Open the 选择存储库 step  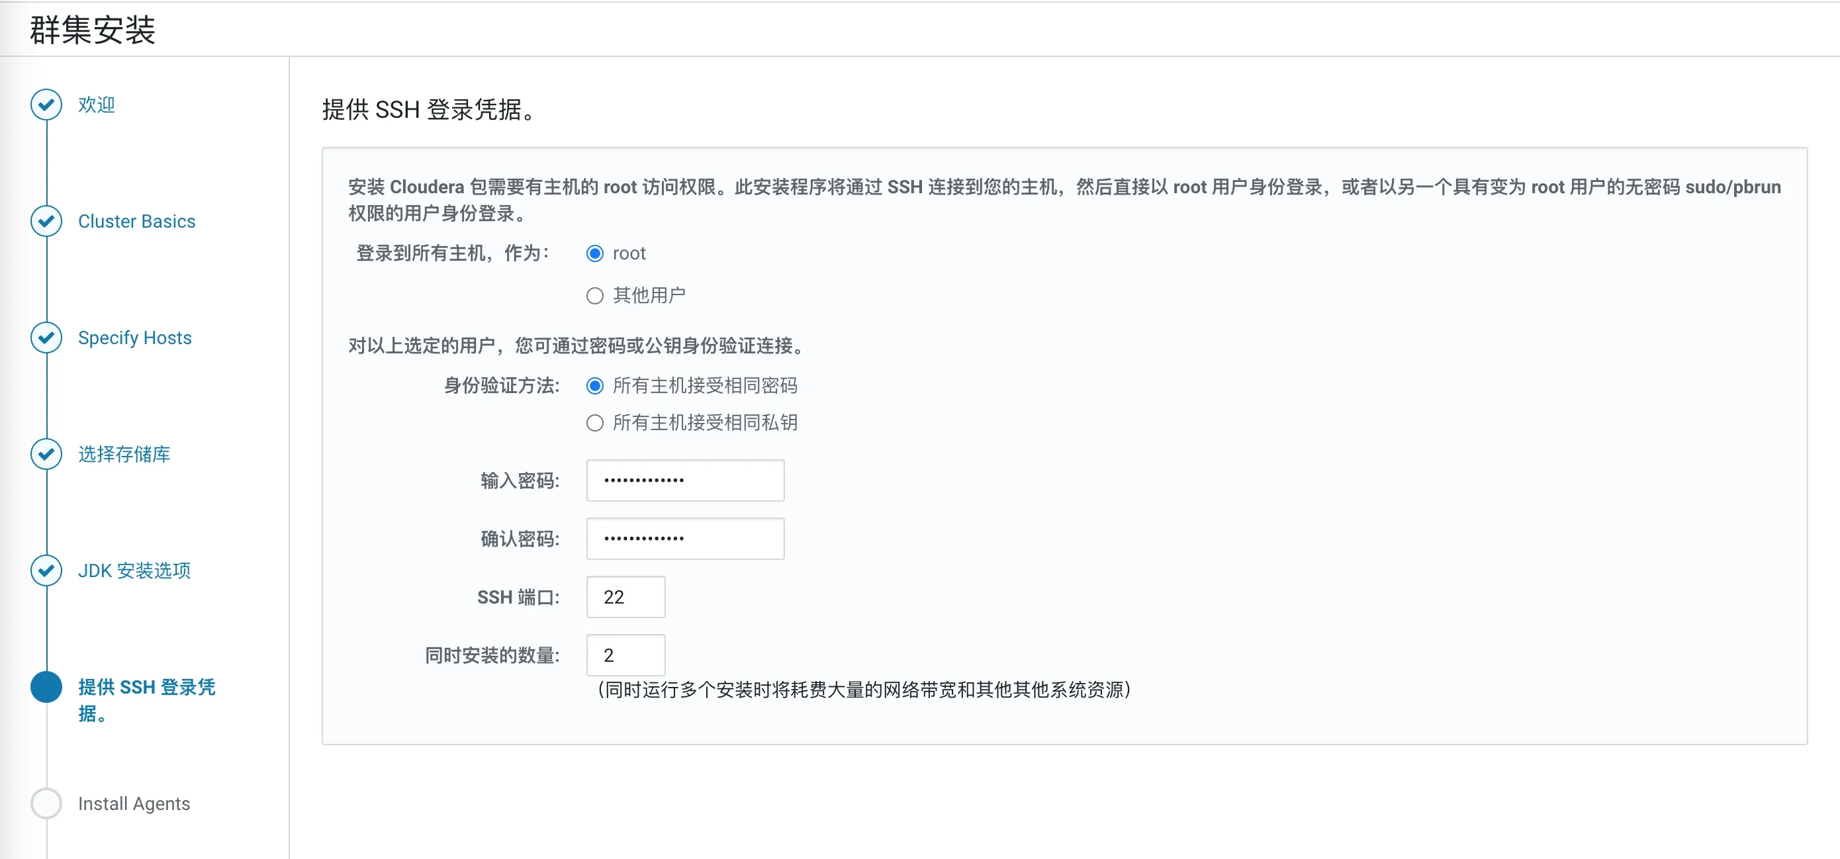click(123, 454)
